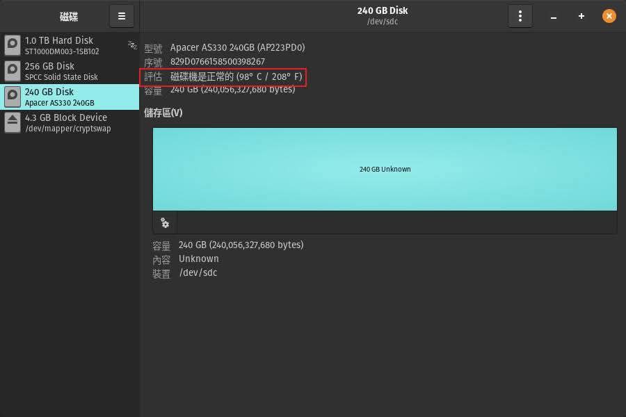Click the serial number 829D0766158500398267

pyautogui.click(x=217, y=62)
